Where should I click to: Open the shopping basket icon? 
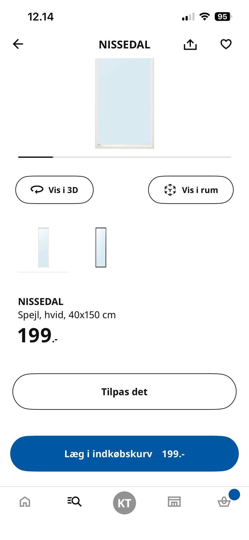point(224,502)
